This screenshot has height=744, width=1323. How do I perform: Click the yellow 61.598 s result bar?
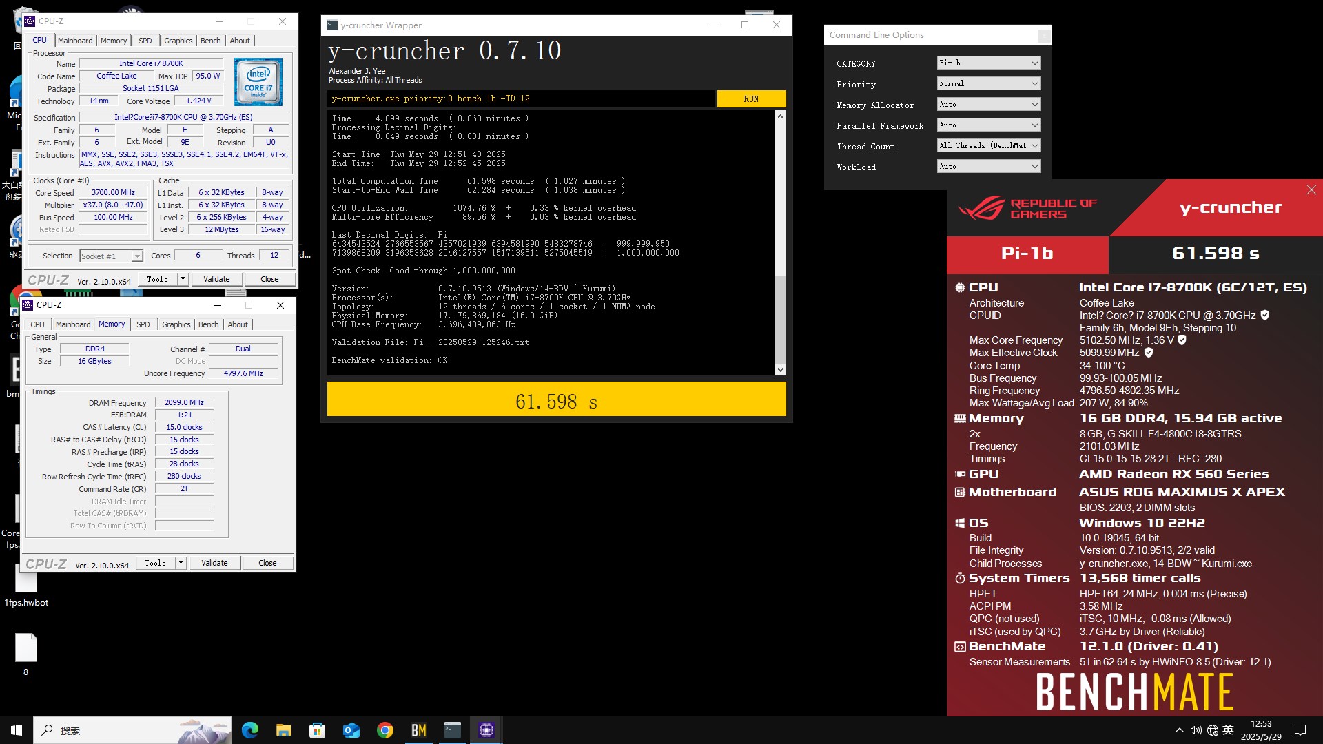557,399
